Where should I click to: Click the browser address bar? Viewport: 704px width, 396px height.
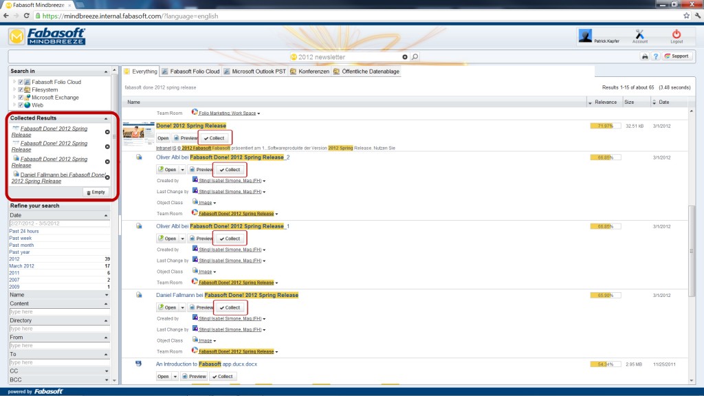[359, 16]
